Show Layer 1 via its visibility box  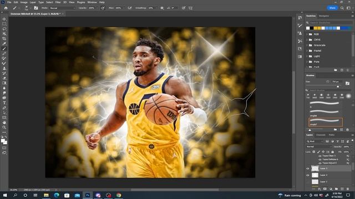click(x=308, y=182)
